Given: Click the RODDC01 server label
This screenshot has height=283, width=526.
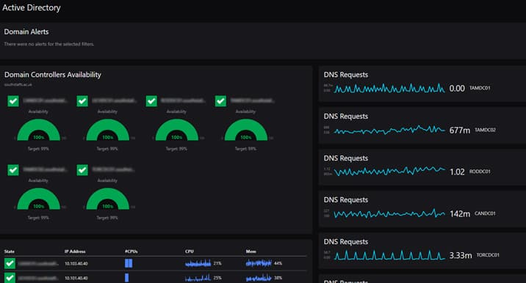Looking at the screenshot, I should (x=480, y=171).
